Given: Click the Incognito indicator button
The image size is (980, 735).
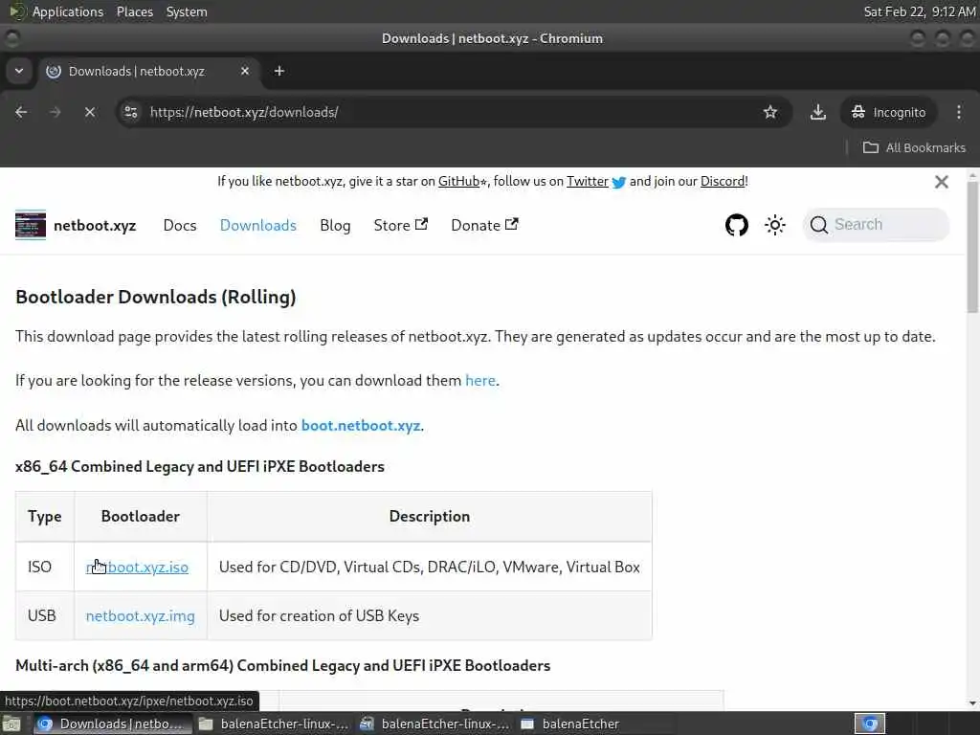Looking at the screenshot, I should coord(888,112).
